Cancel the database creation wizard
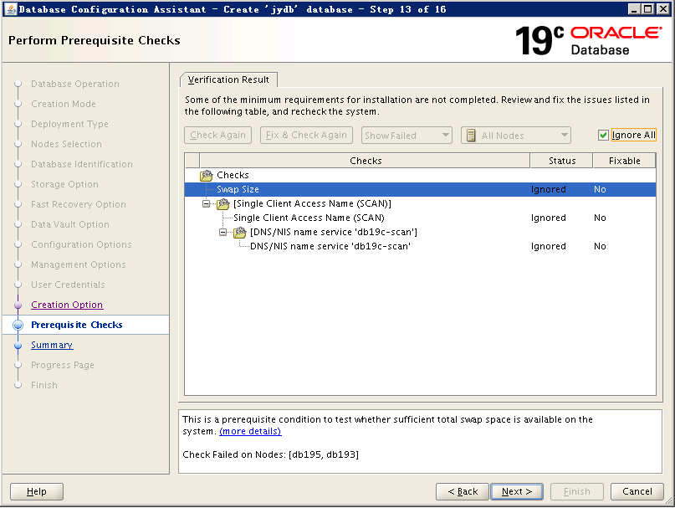This screenshot has height=508, width=675. click(x=637, y=491)
